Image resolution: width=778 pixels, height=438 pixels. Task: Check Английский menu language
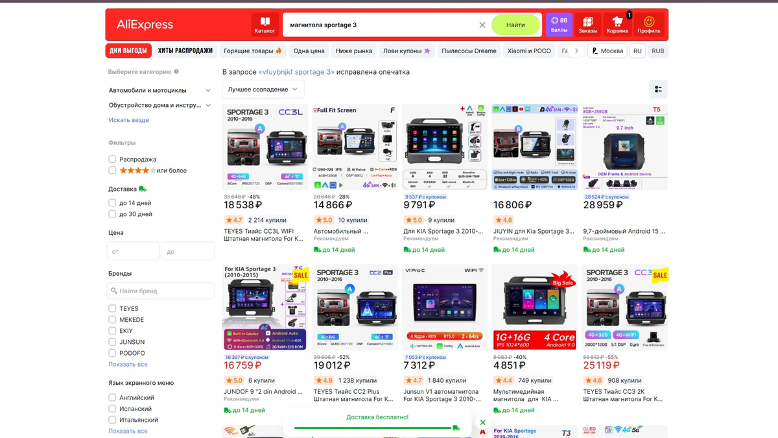coord(112,398)
